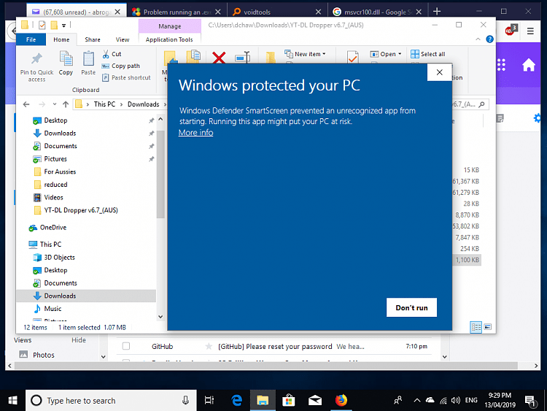
Task: Open browser hamburger menu
Action: (x=530, y=31)
